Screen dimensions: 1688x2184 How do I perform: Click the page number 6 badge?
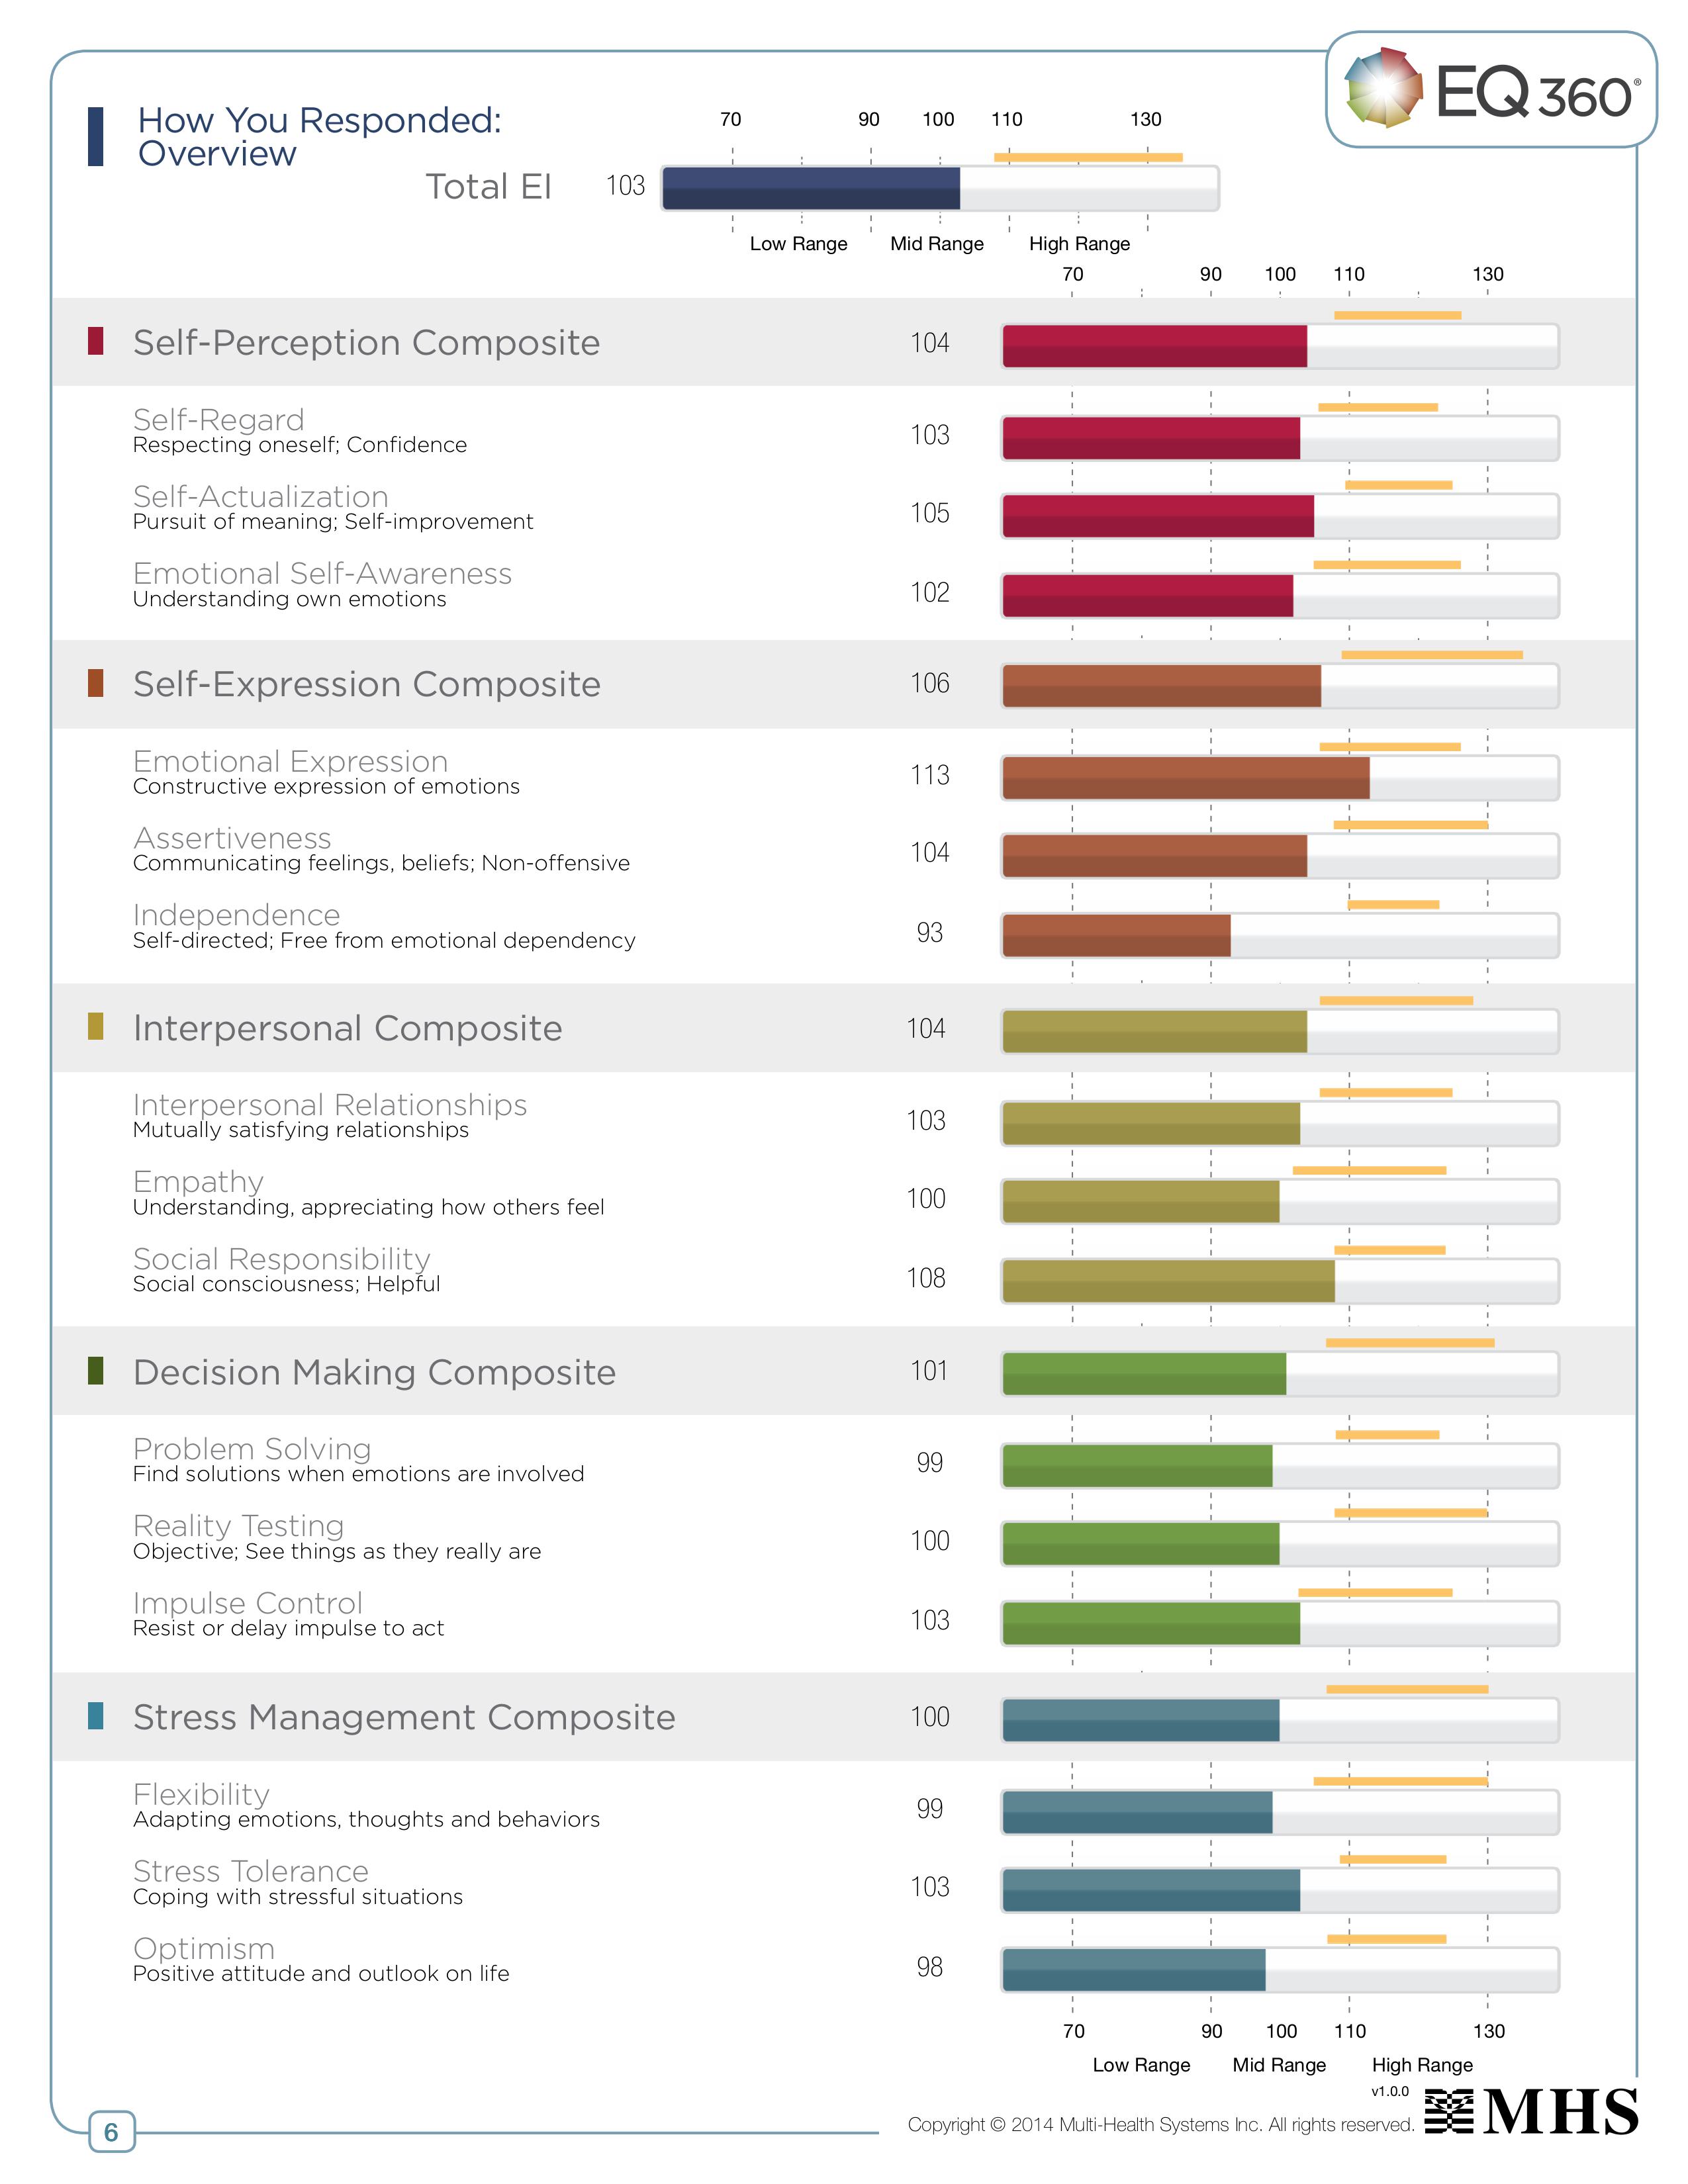point(111,2132)
